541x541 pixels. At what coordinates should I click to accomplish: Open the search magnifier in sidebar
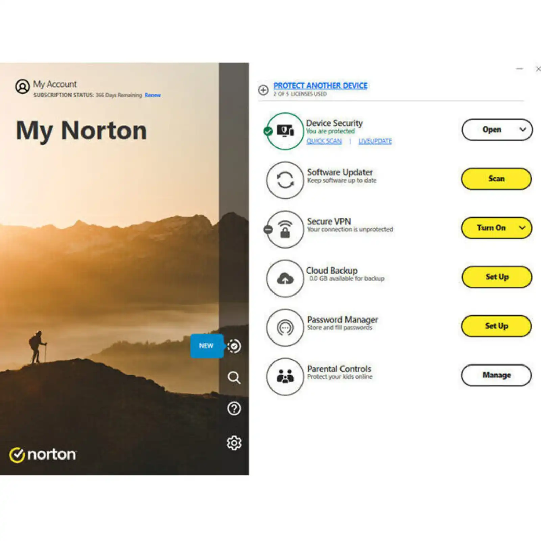pos(234,377)
